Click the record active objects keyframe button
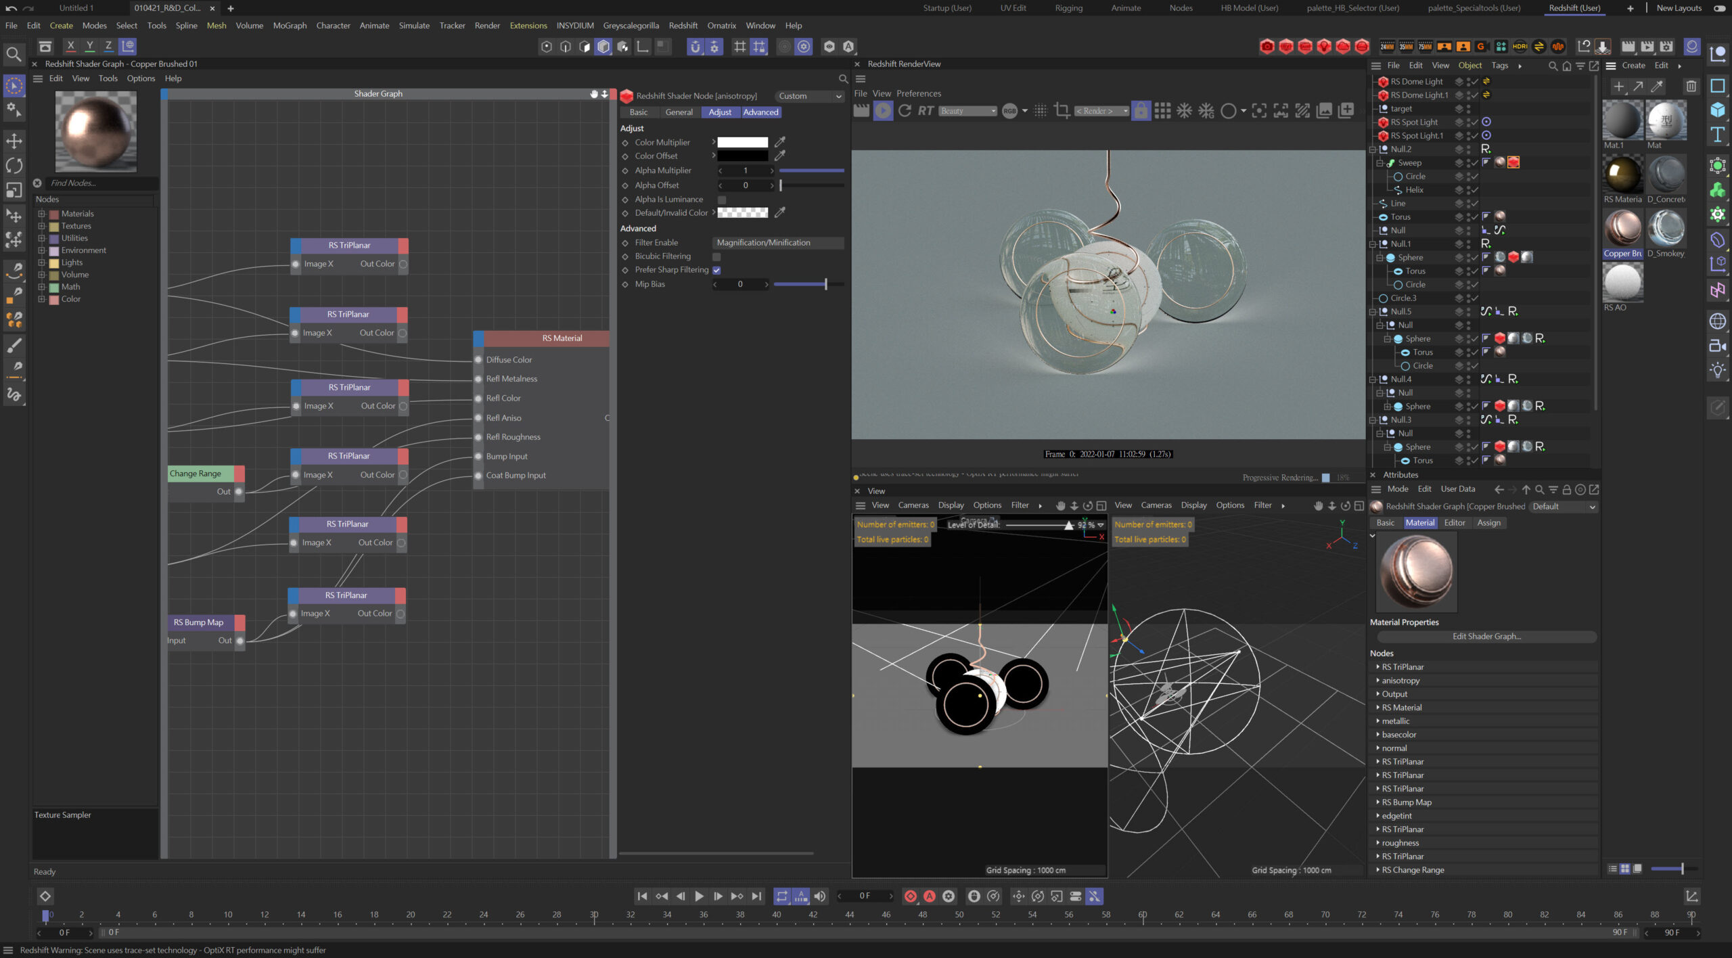This screenshot has height=958, width=1732. pyautogui.click(x=911, y=896)
